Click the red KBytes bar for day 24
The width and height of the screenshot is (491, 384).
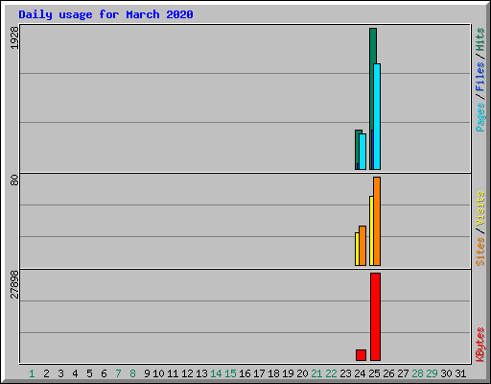361,355
